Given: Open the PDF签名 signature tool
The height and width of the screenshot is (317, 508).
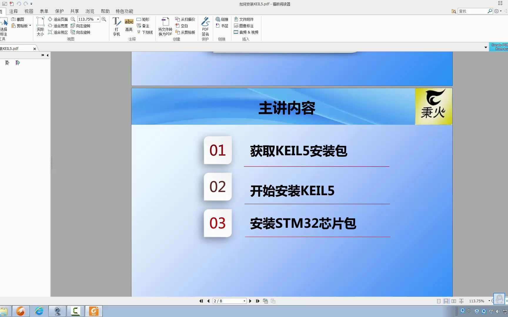Looking at the screenshot, I should 205,26.
